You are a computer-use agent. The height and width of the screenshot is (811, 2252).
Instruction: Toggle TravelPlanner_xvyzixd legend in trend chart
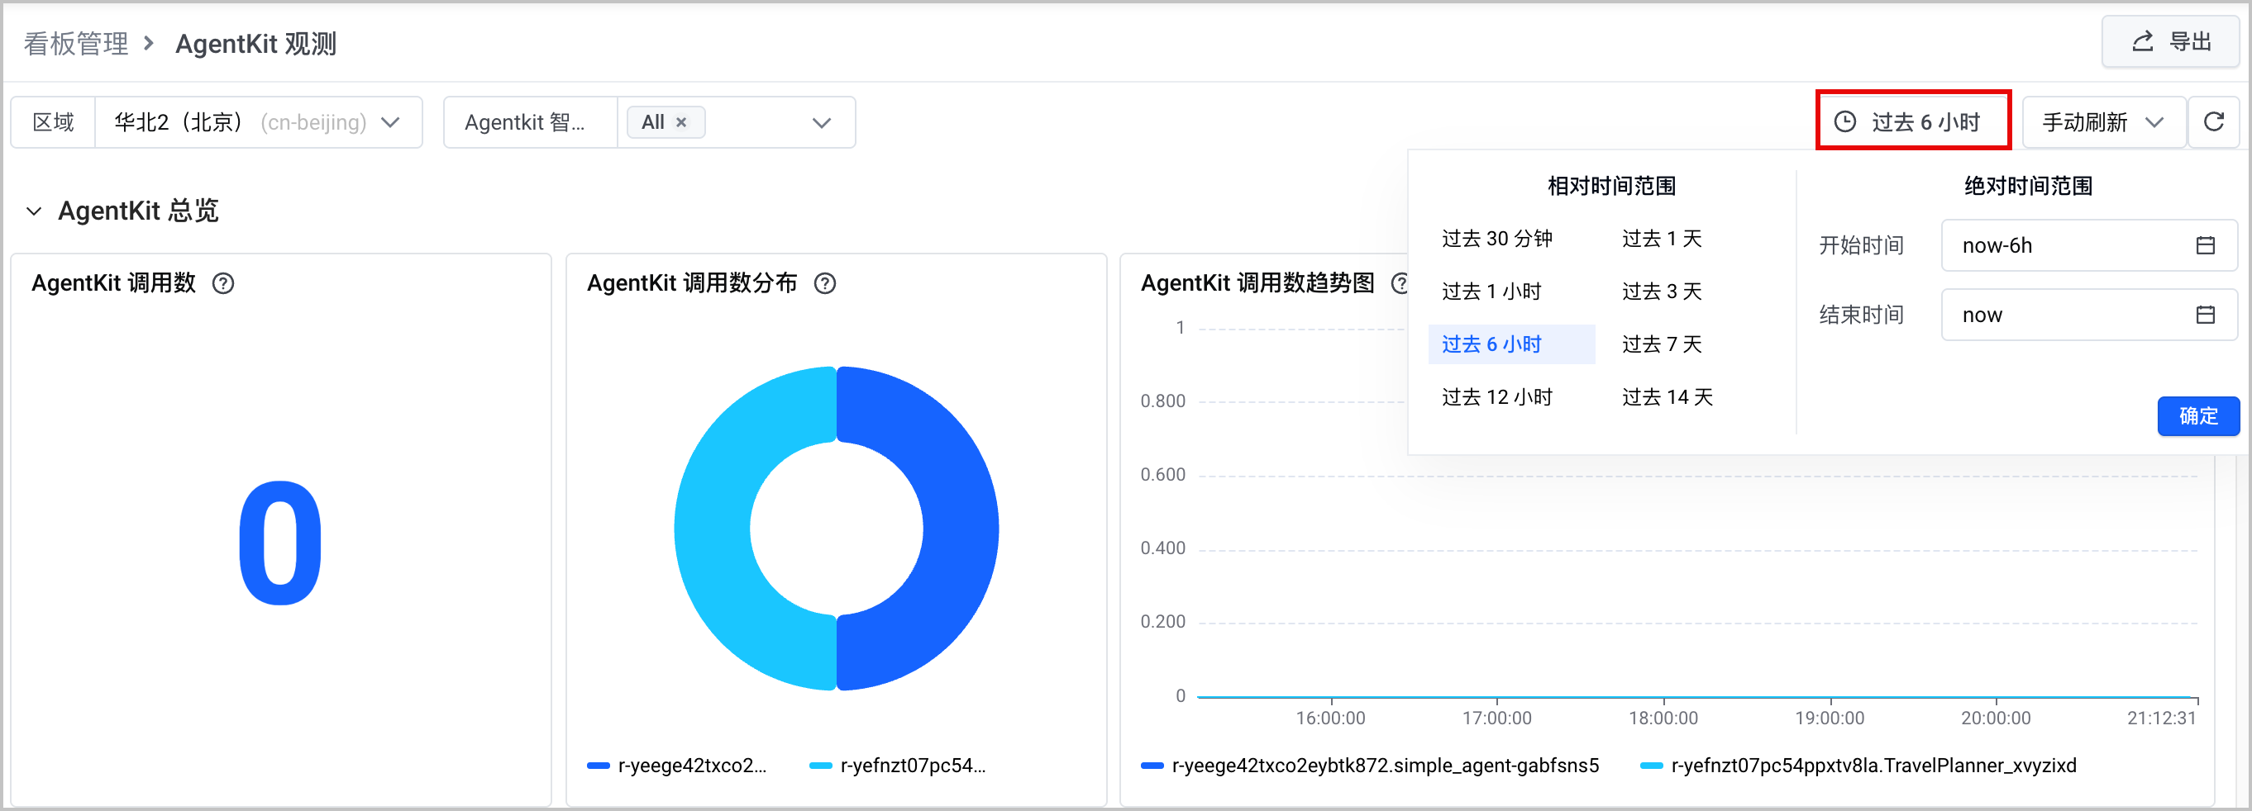point(1858,766)
